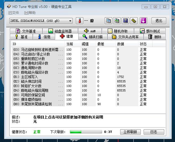Click the next-refresh progress bar
Screen dimensions: 175x142
(x=86, y=132)
